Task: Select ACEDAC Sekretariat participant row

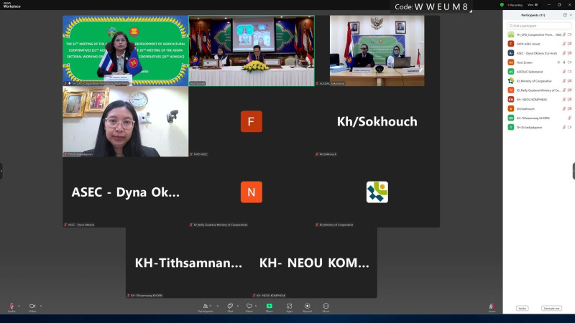Action: click(x=538, y=71)
